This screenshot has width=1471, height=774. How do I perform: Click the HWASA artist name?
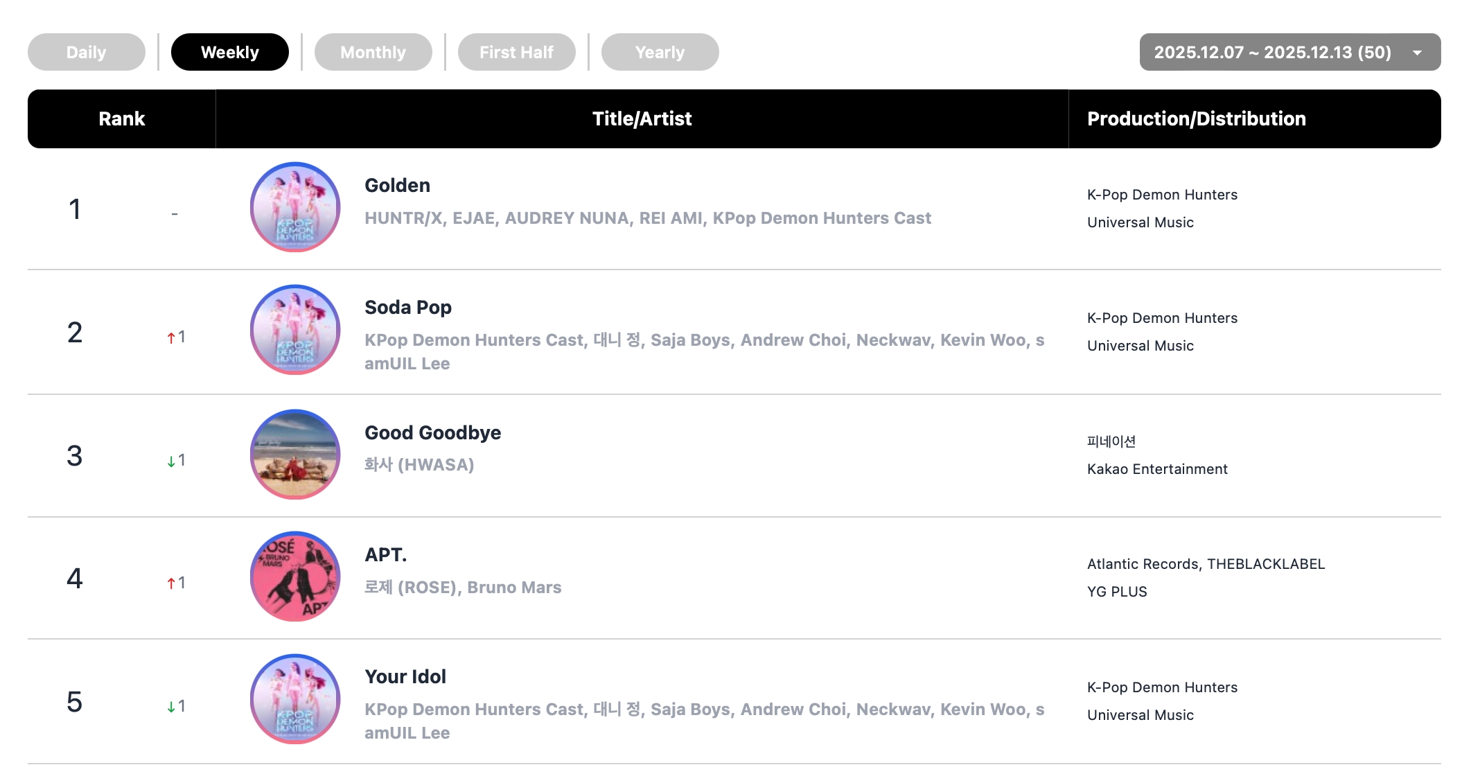pyautogui.click(x=419, y=465)
